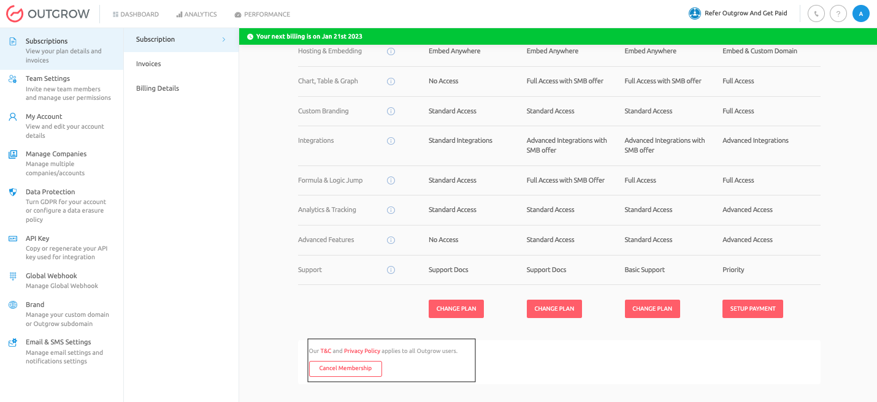Image resolution: width=877 pixels, height=402 pixels.
Task: Click the Cancel Membership button
Action: tap(345, 368)
